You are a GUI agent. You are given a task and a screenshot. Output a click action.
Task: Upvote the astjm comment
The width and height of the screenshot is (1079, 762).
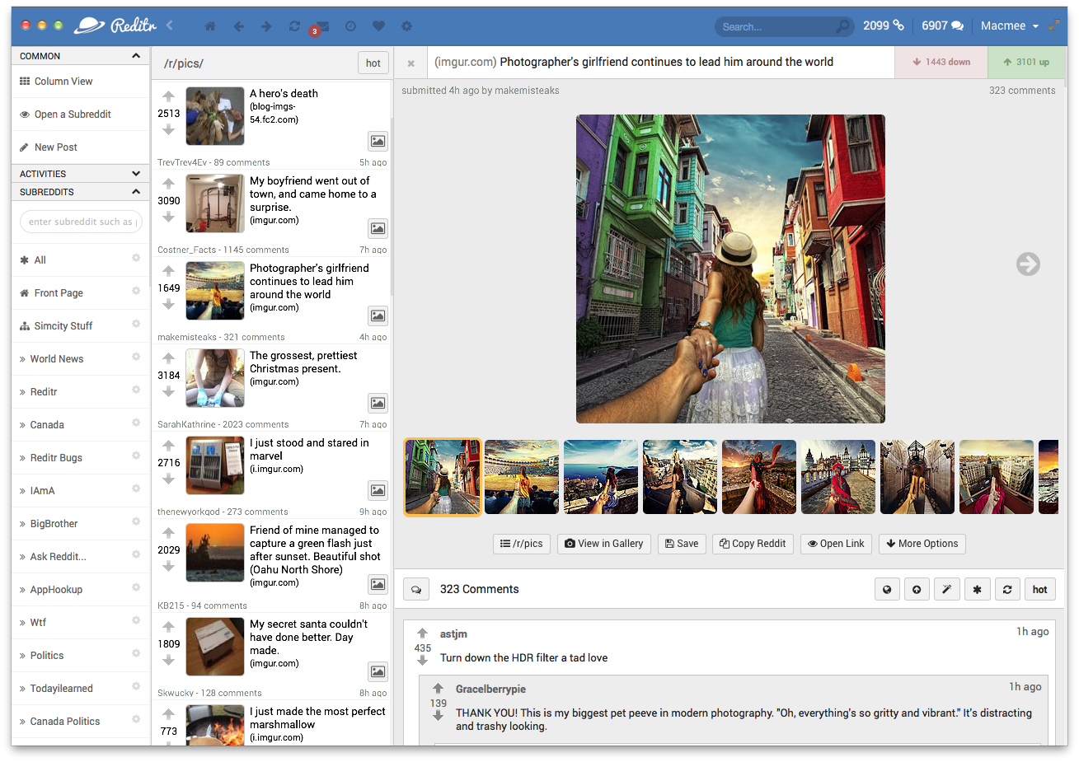(x=422, y=633)
